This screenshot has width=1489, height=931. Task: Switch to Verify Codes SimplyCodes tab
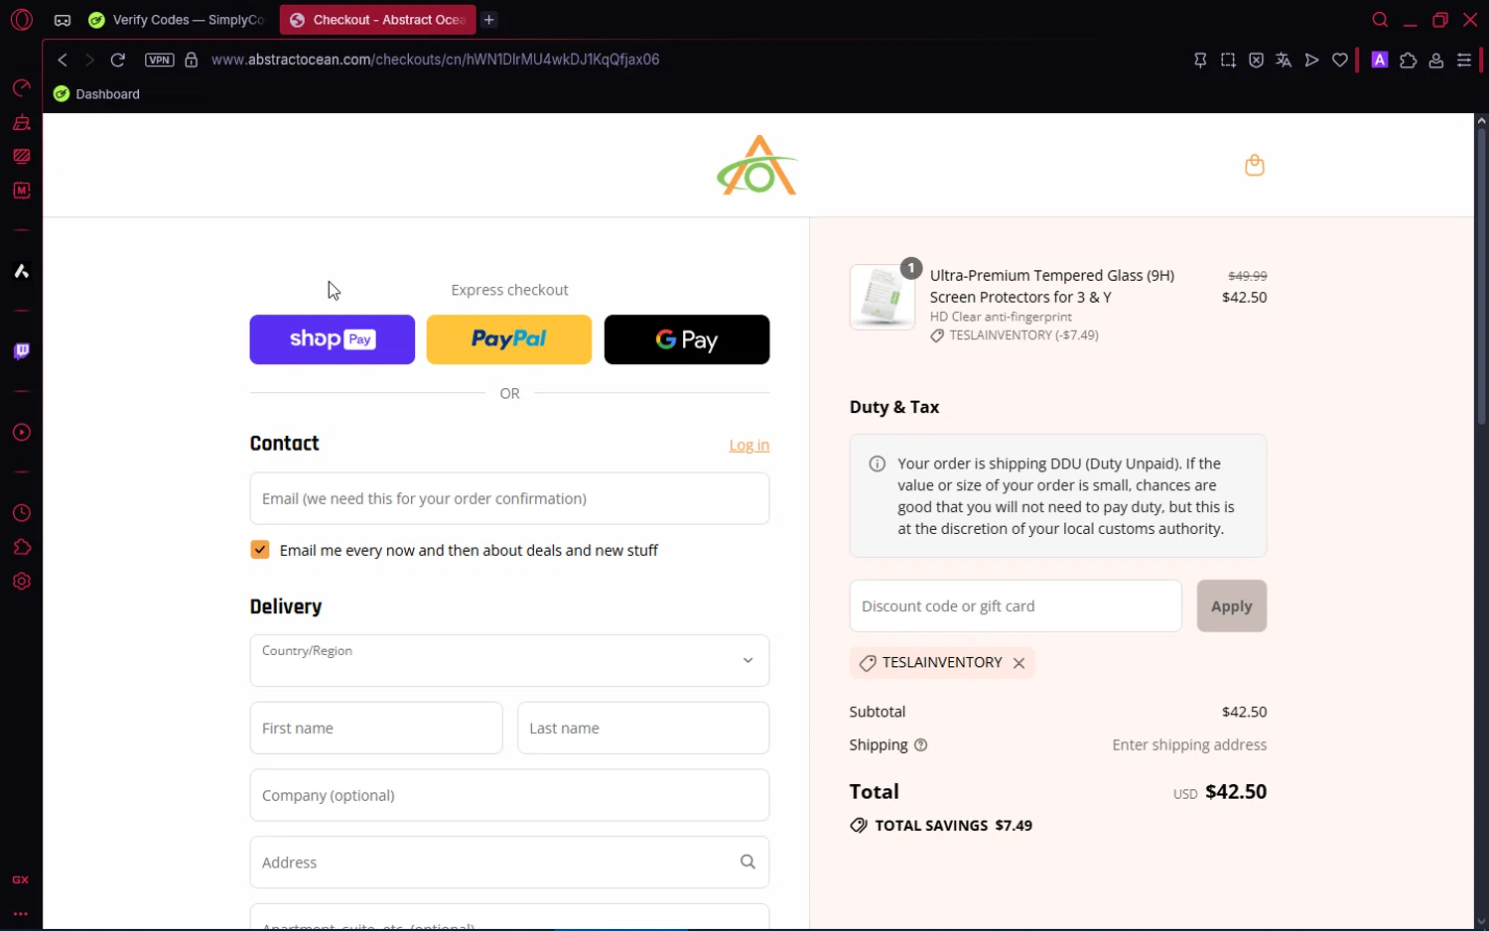(178, 20)
